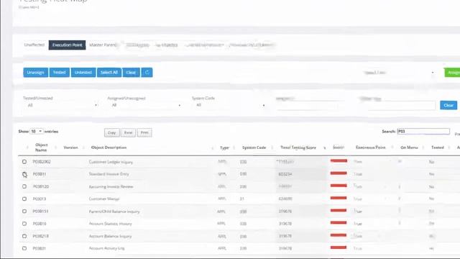The image size is (460, 259).
Task: Click the Select All button
Action: click(109, 72)
